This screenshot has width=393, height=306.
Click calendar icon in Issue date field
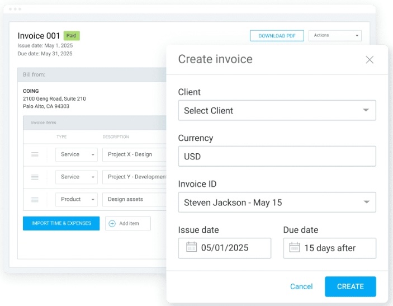[191, 247]
